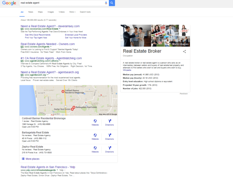This screenshot has width=233, height=180.
Task: Open Wikipedia link in knowledge panel
Action: click(127, 70)
